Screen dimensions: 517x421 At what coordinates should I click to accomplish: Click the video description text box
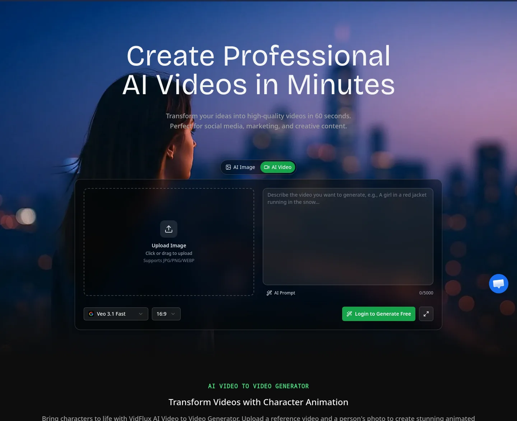[348, 237]
